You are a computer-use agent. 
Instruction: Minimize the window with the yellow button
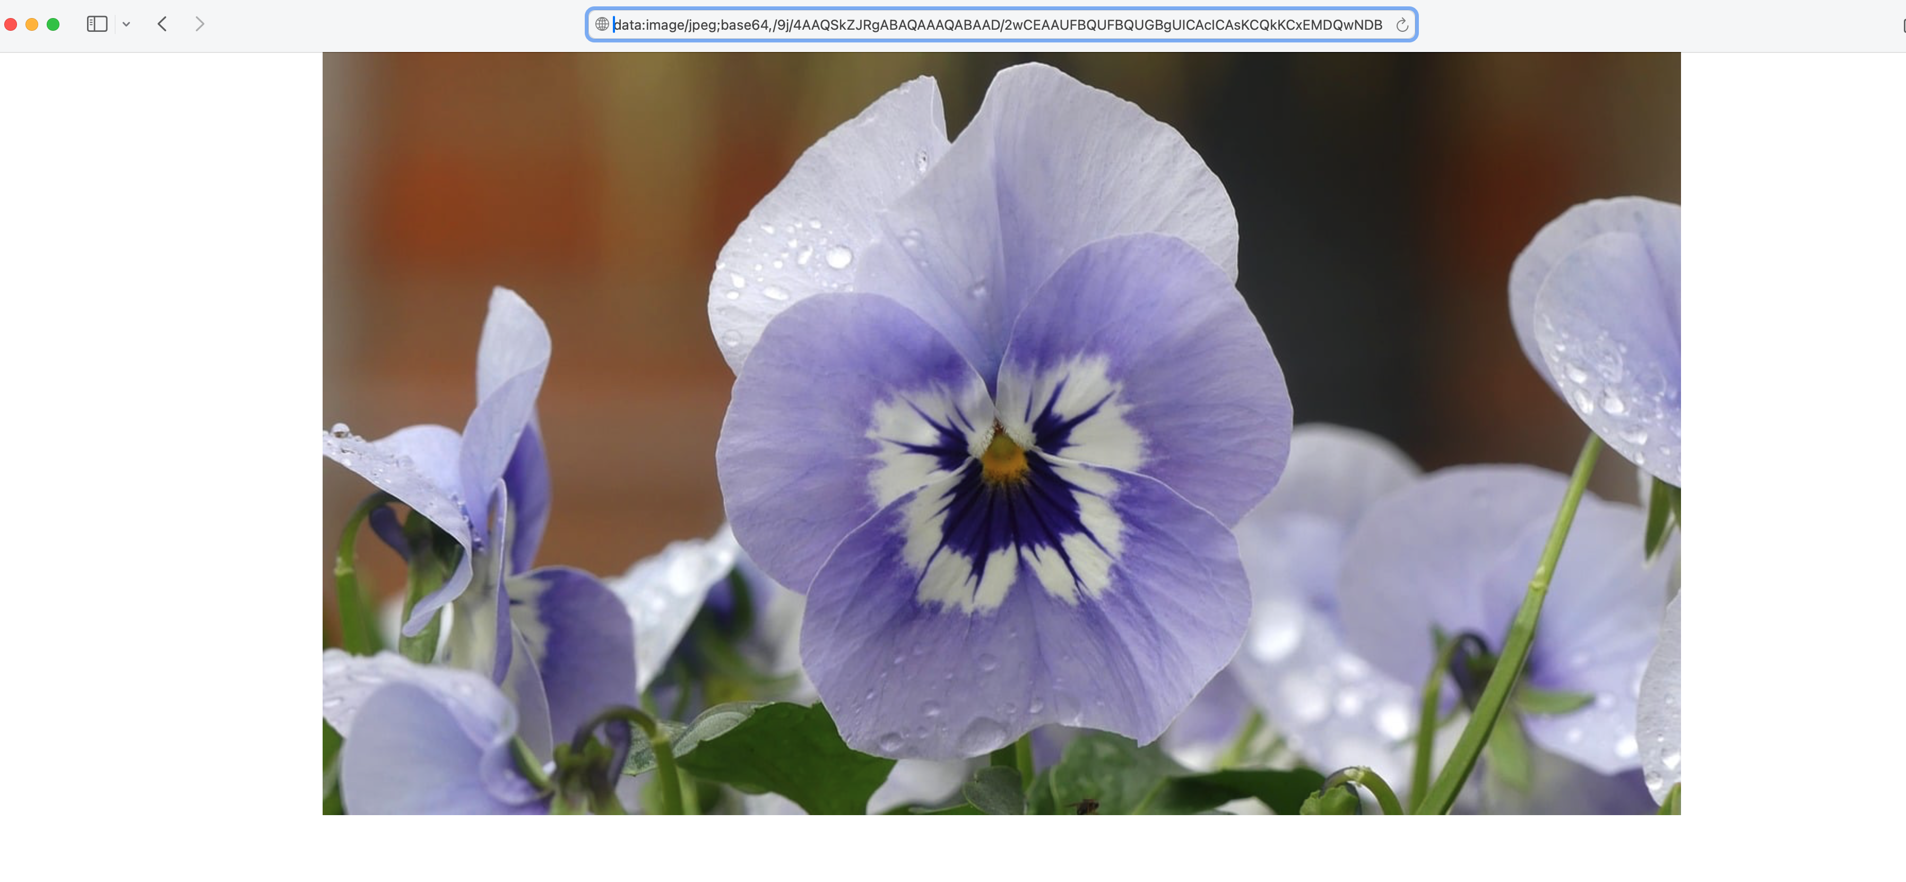pyautogui.click(x=32, y=24)
